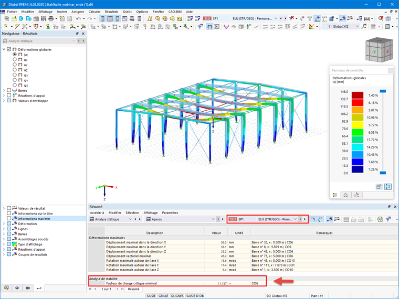Viewport: 399px width, 299px height.
Task: Click the Print toolbar icon
Action: point(51,18)
